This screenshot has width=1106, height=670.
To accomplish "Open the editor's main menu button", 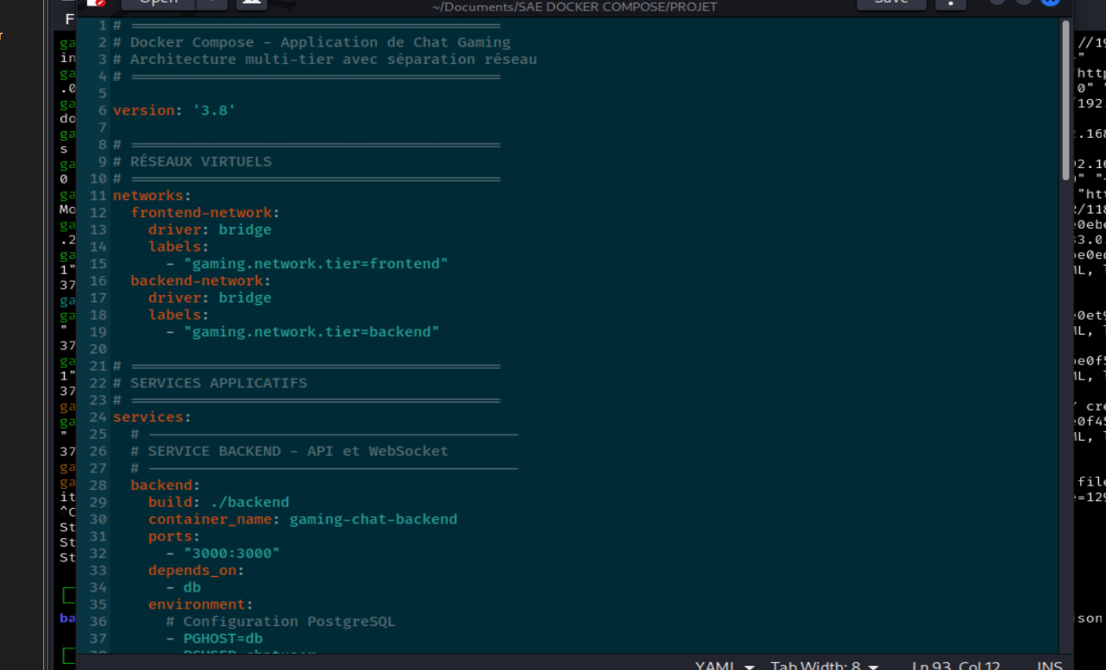I will pyautogui.click(x=950, y=3).
